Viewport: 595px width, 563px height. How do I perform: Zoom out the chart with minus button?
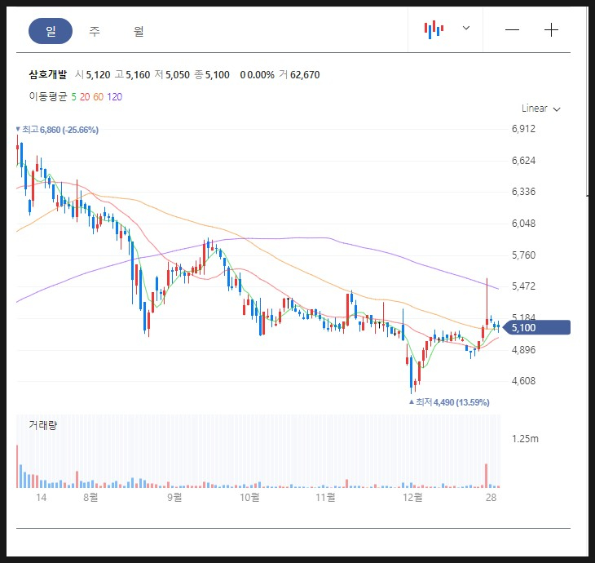tap(512, 29)
